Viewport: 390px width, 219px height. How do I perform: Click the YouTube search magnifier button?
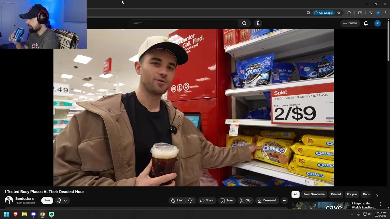click(x=244, y=23)
